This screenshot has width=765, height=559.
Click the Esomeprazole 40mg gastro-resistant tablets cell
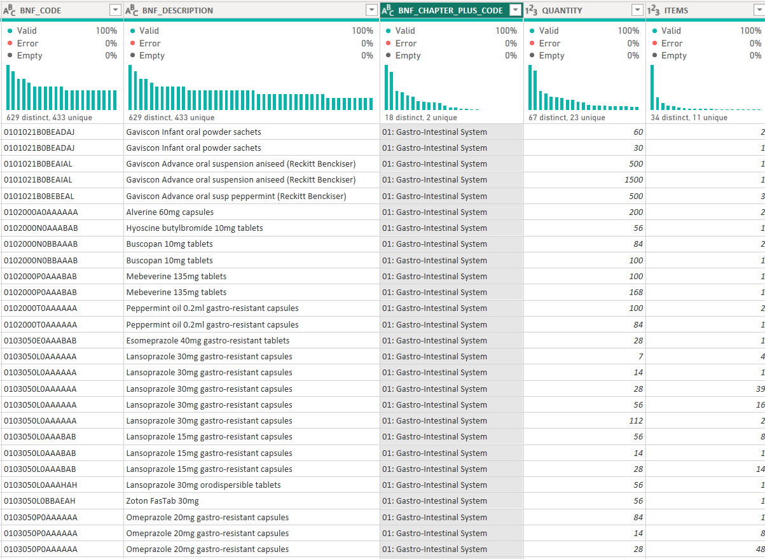coord(252,340)
